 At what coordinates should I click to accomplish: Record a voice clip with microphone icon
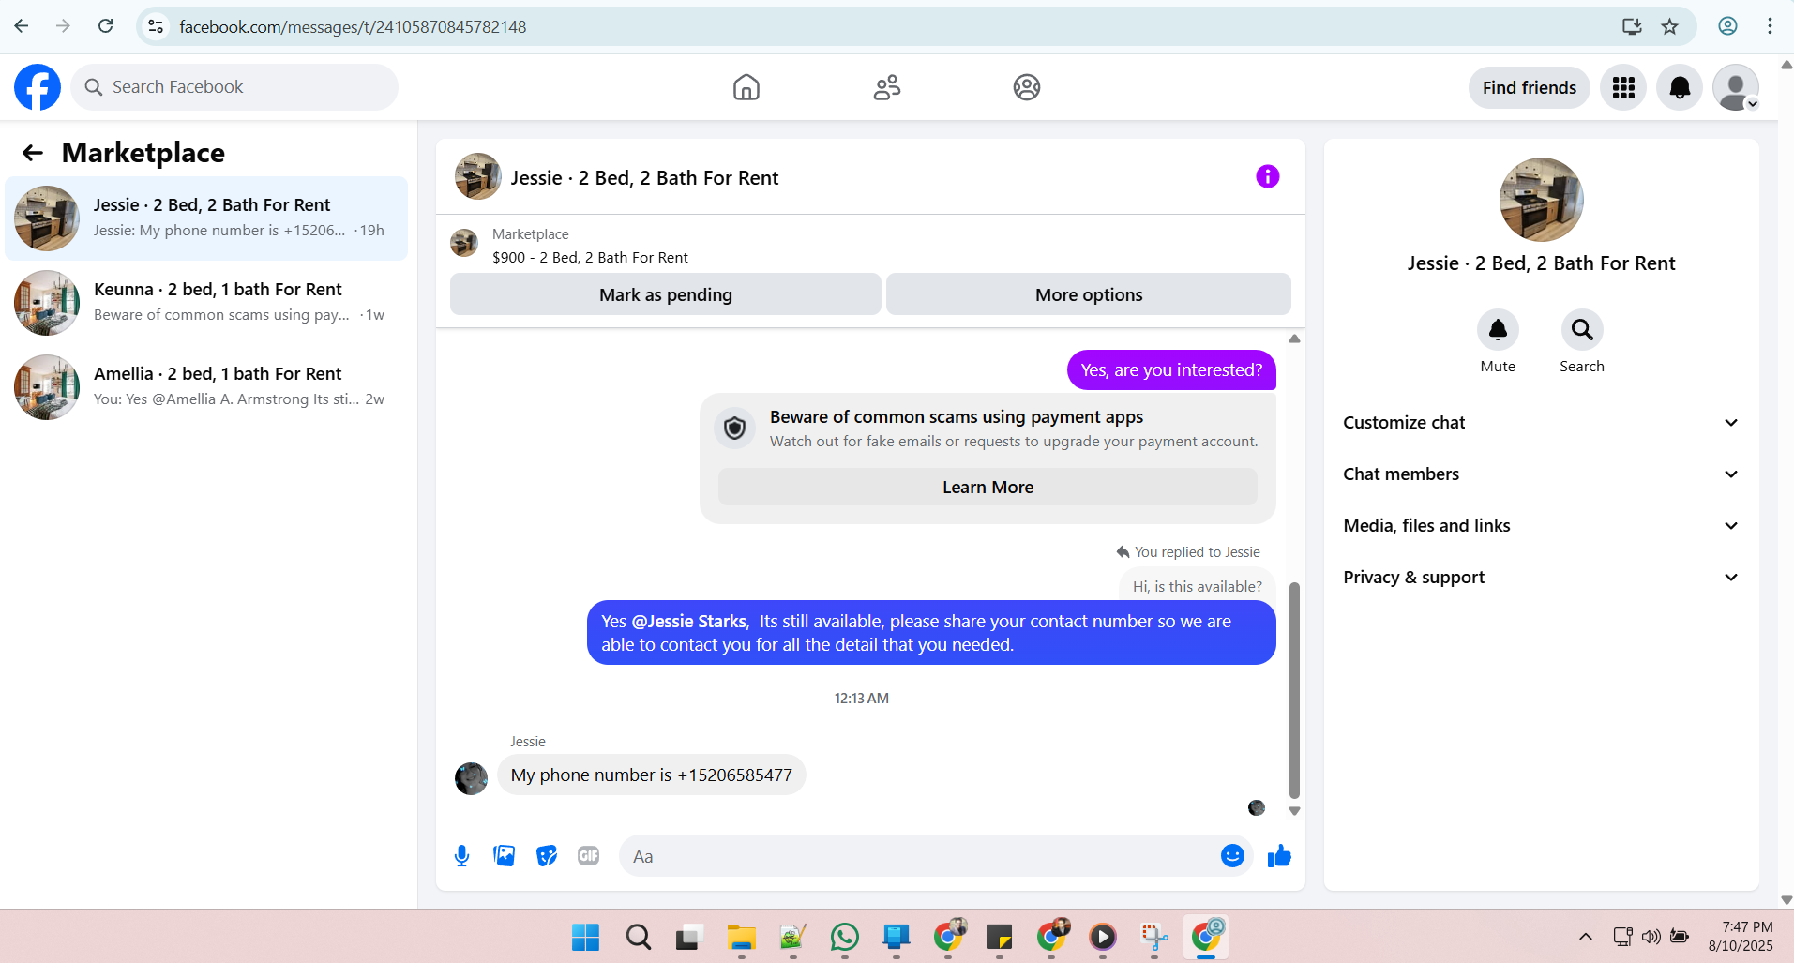coord(461,856)
